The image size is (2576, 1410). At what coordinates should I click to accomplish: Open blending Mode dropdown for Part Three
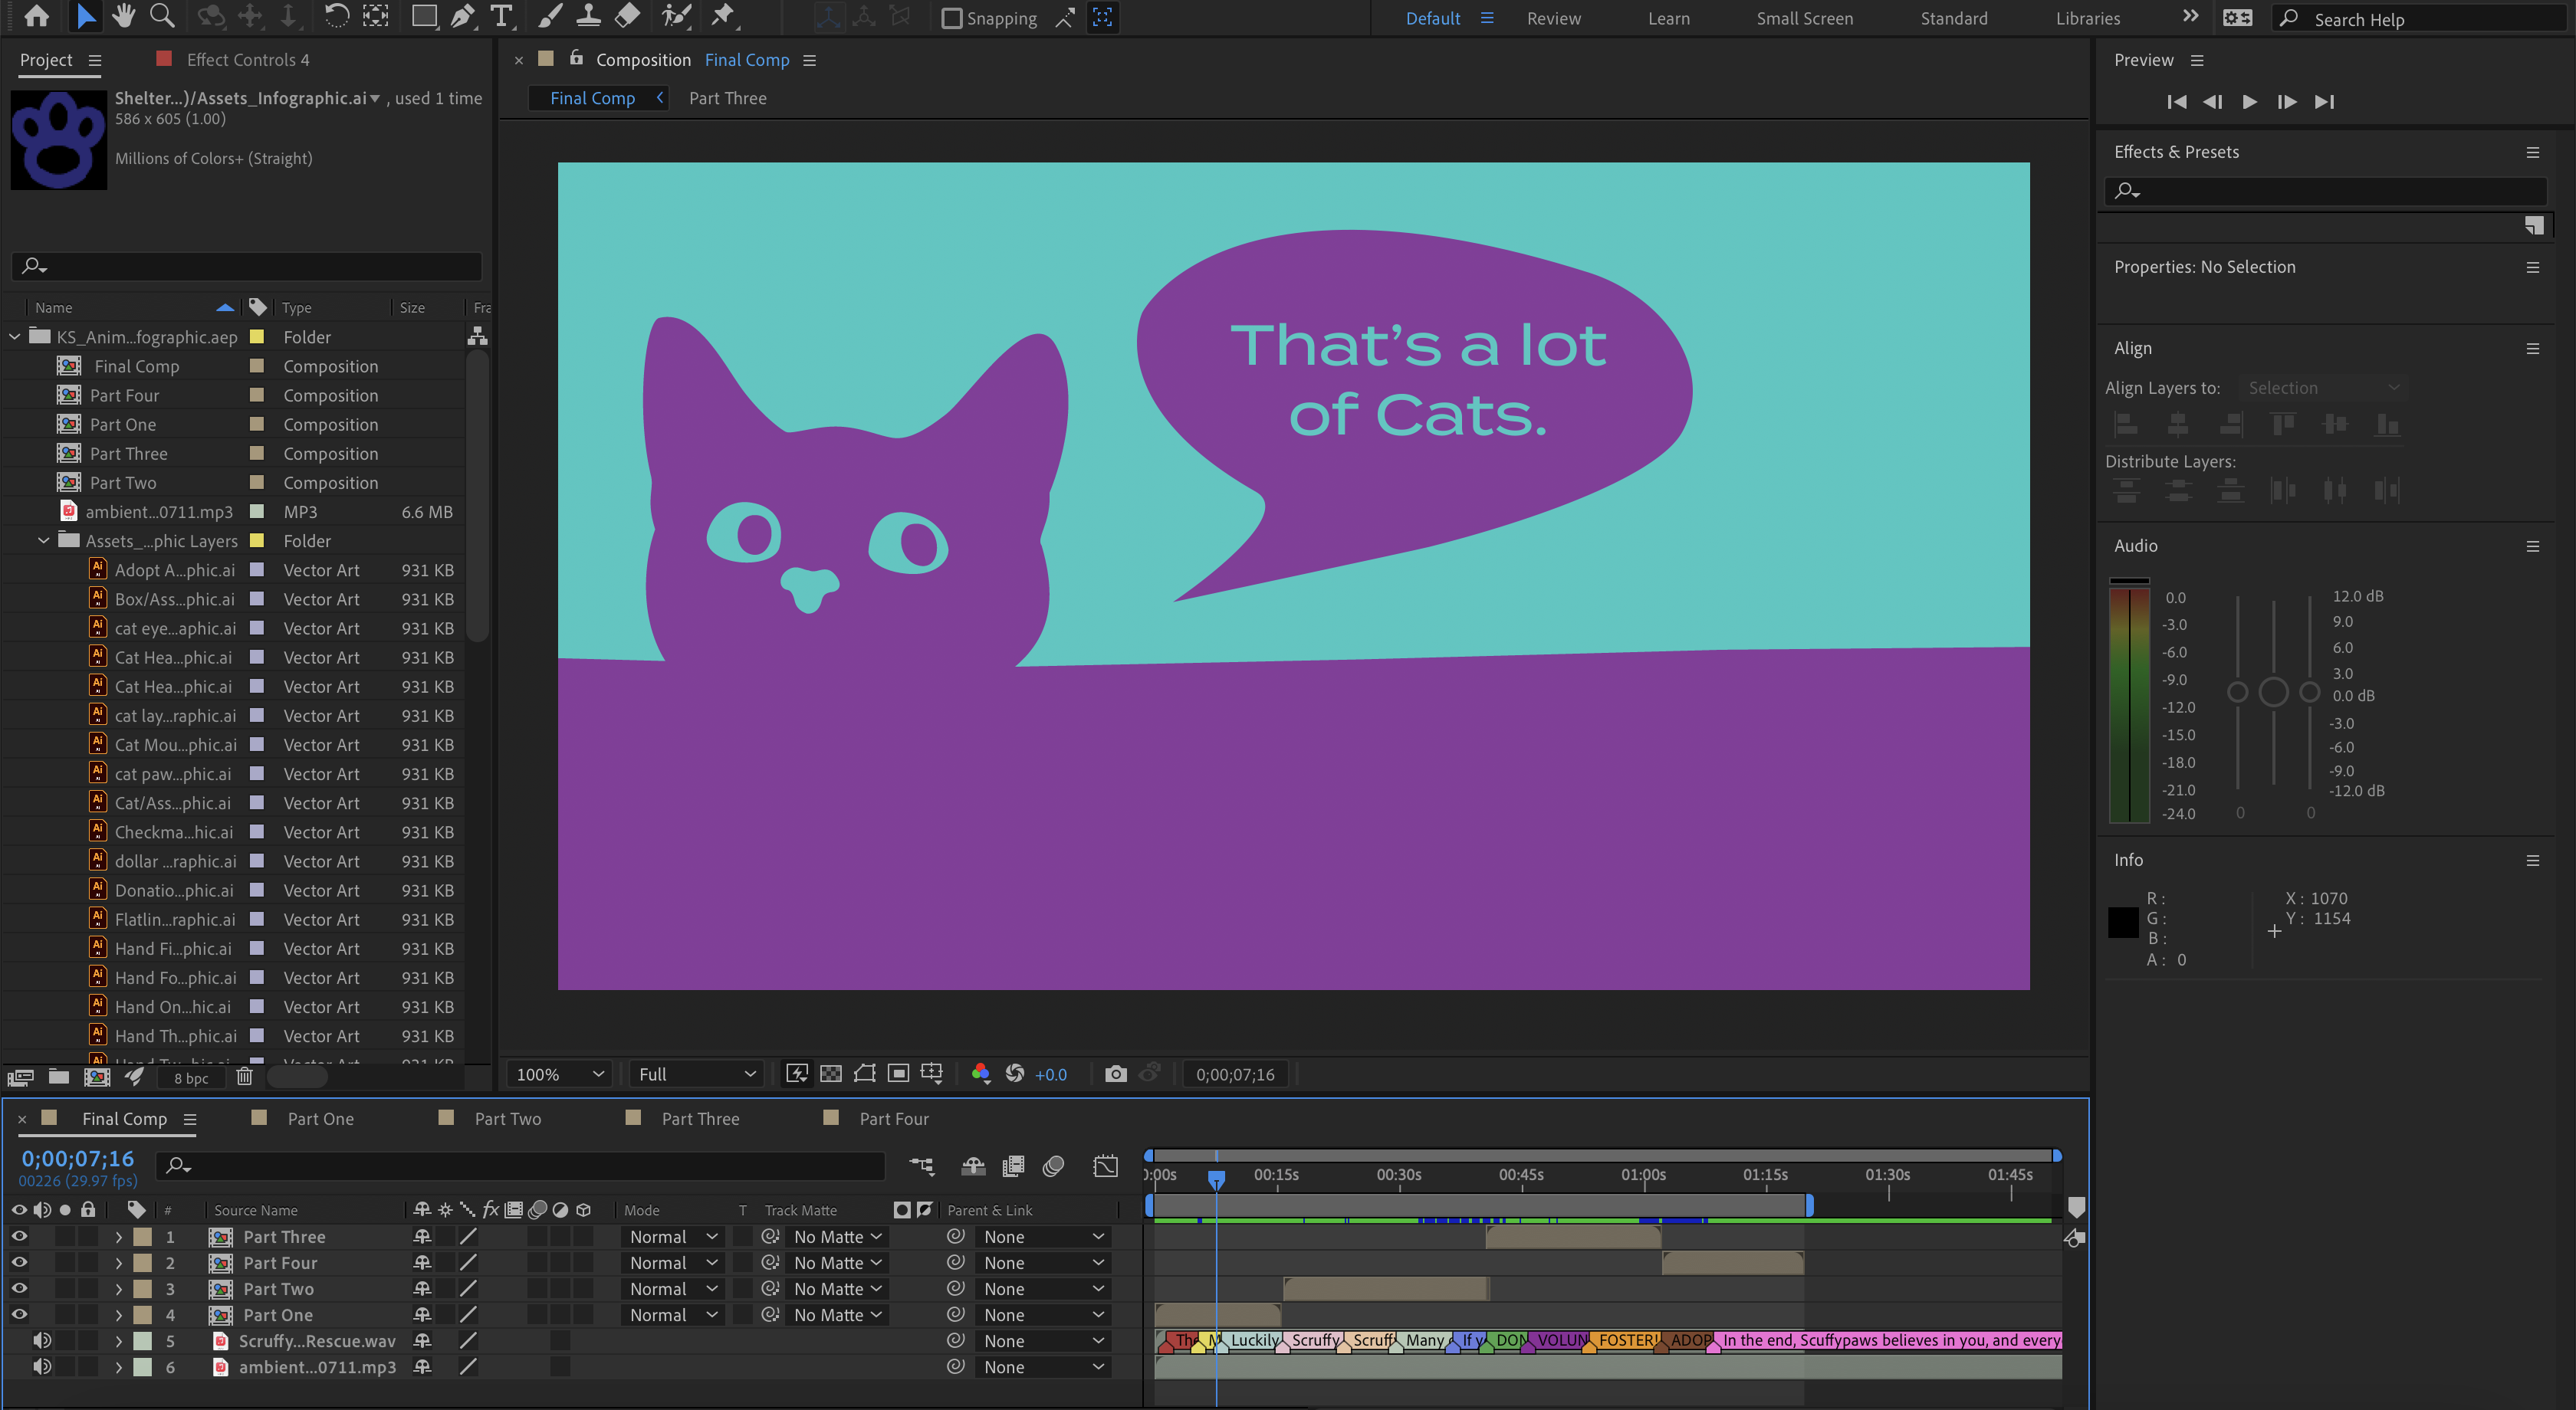(x=673, y=1236)
